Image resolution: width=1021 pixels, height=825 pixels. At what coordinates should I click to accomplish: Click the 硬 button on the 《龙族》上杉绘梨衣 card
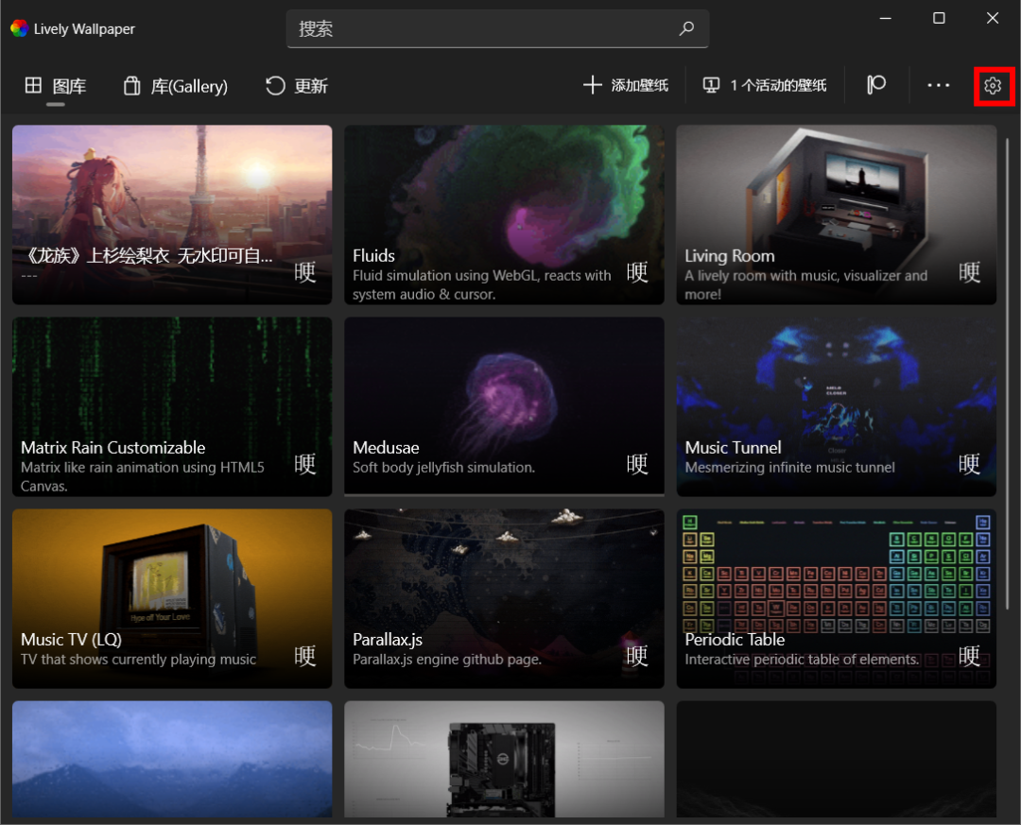point(304,272)
